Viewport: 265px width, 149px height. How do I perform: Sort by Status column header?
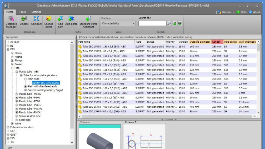(156, 42)
